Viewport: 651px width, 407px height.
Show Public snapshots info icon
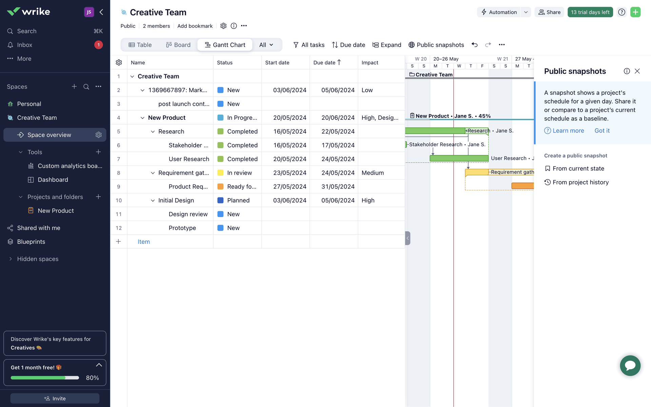[627, 71]
